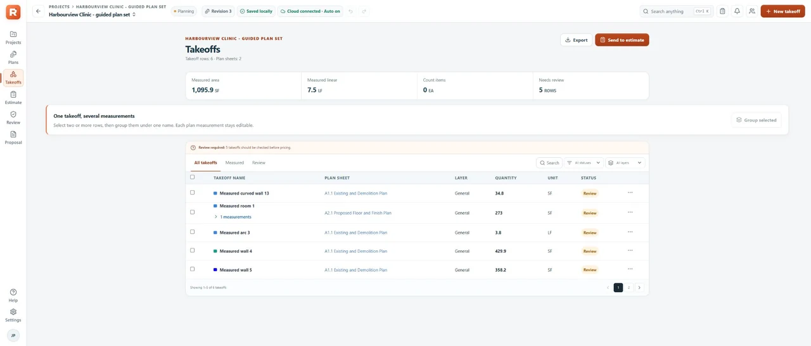Open plan sheet link for Measured wall 5
811x346 pixels.
(x=356, y=270)
